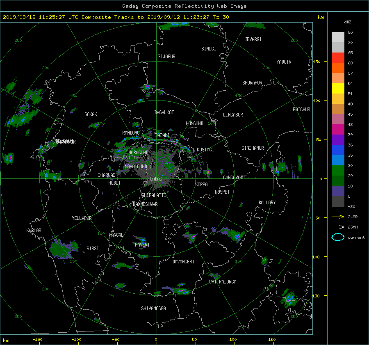
Task: Click the DAVANGERI city label
Action: [x=183, y=262]
